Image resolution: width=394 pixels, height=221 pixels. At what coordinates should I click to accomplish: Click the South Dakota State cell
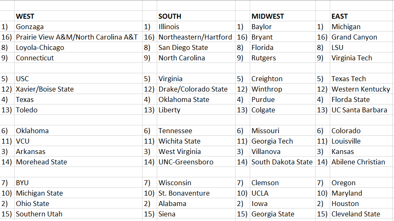click(282, 162)
